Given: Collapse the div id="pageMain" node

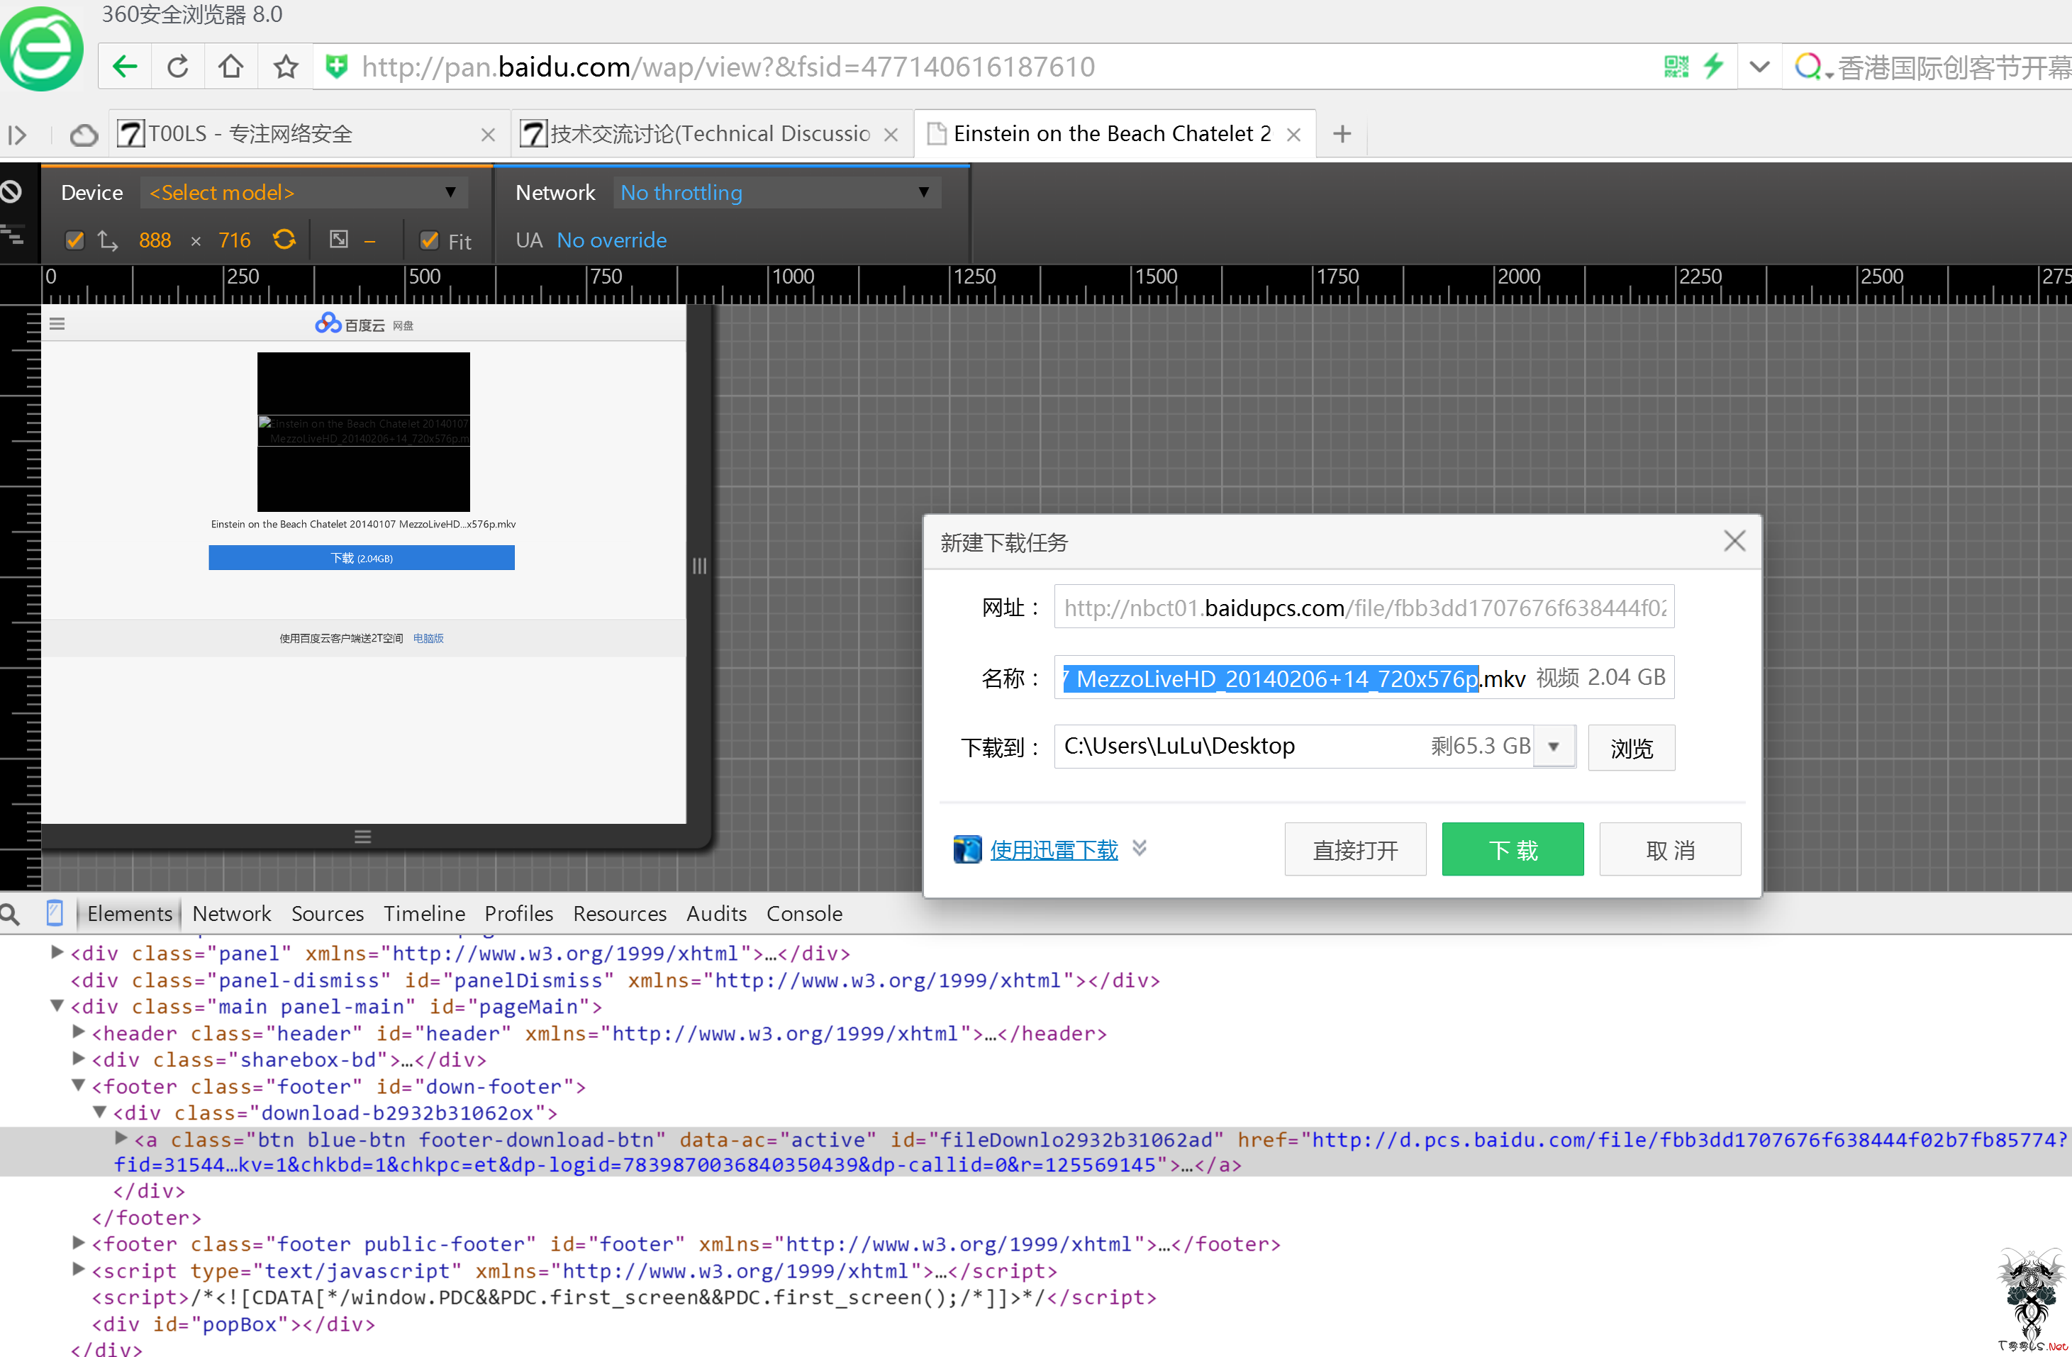Looking at the screenshot, I should pyautogui.click(x=57, y=1005).
